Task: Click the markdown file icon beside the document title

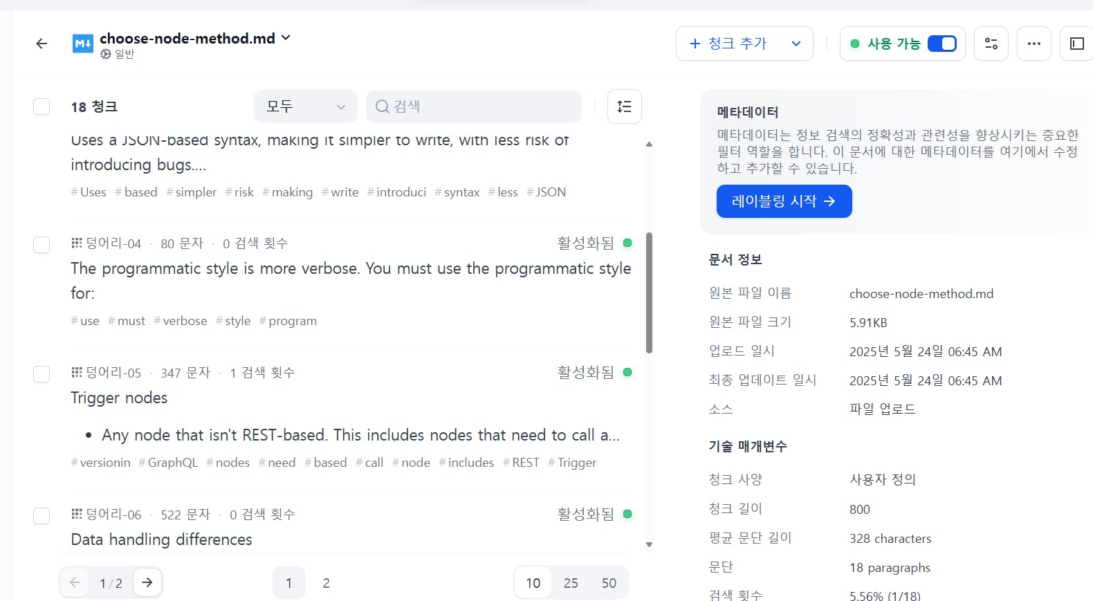Action: click(83, 44)
